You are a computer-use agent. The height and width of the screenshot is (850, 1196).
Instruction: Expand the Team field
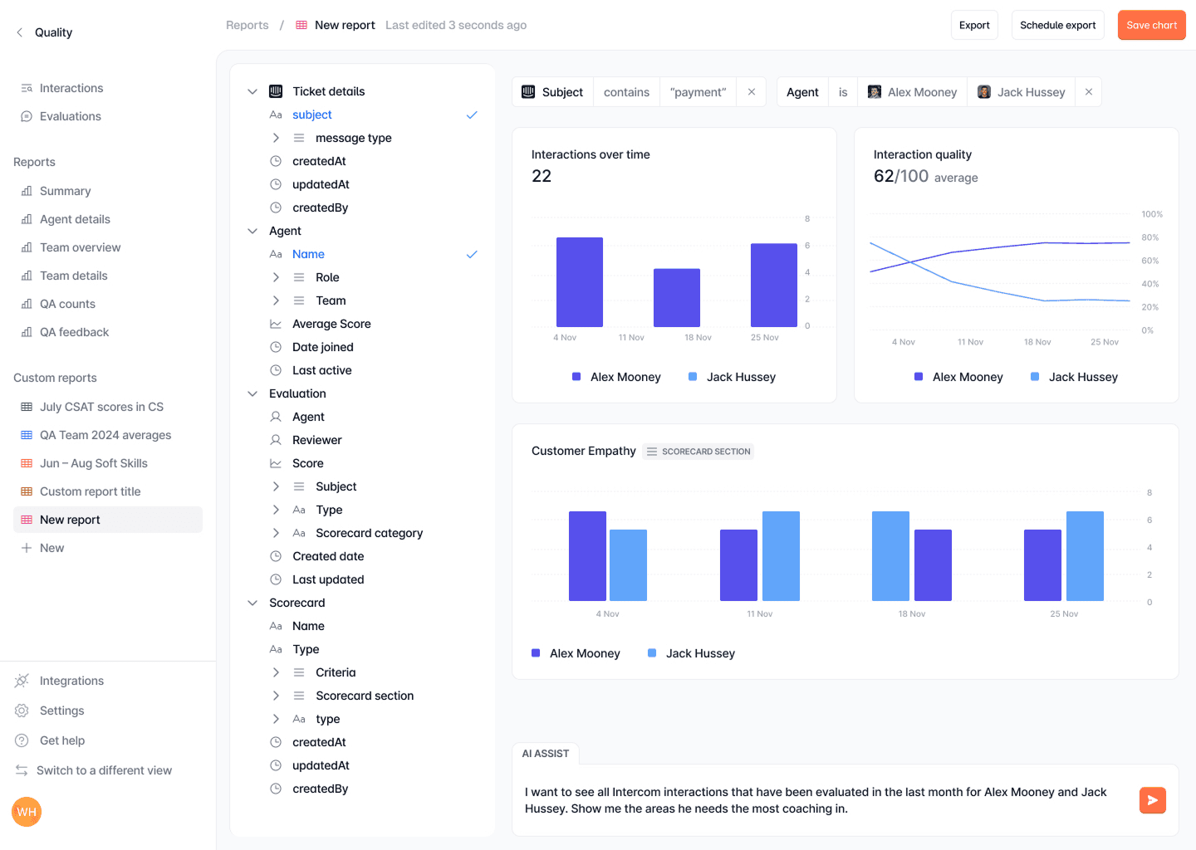[276, 300]
